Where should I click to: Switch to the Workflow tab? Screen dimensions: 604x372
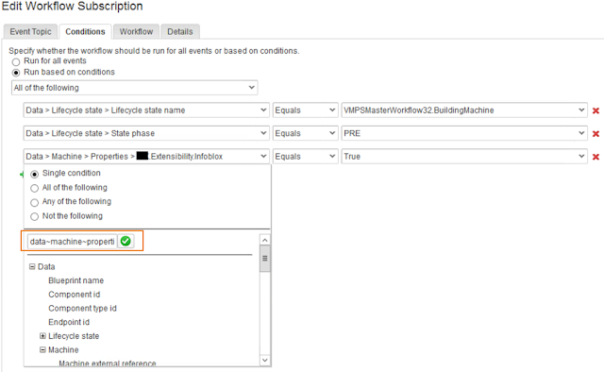pos(136,31)
